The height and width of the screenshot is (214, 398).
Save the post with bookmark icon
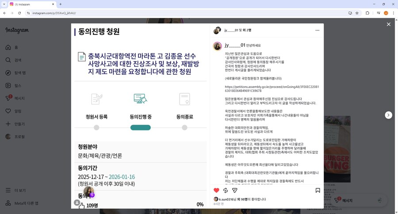coord(318,191)
